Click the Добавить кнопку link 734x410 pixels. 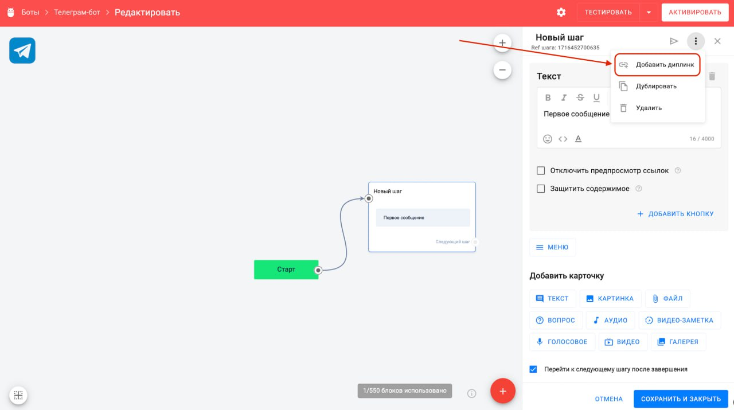[676, 214]
